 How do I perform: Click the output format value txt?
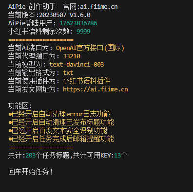[x=68, y=73]
